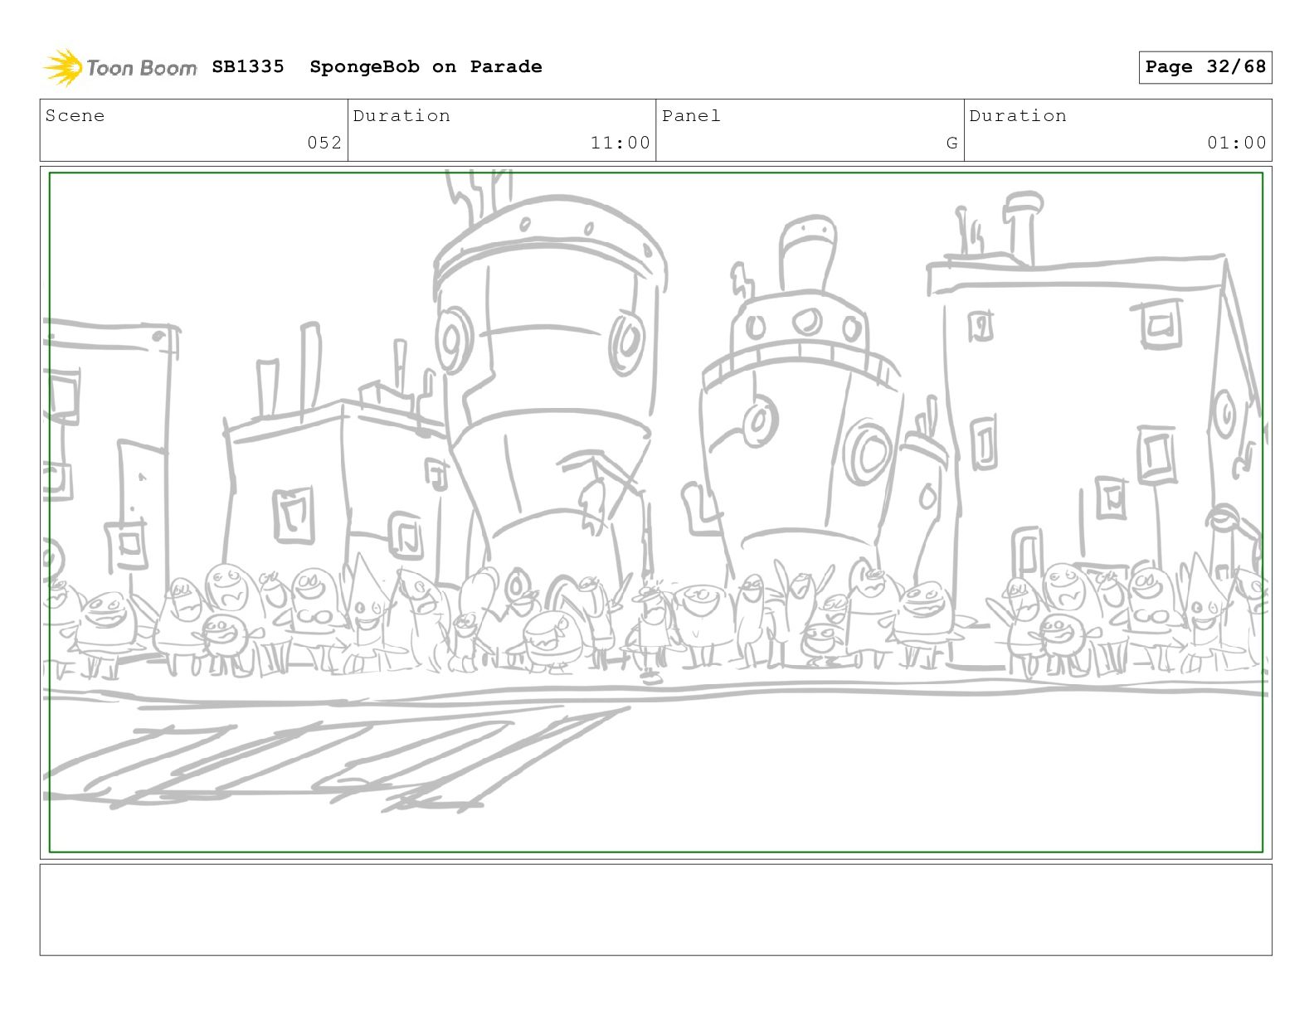Click the round porthole on left tower
Image resolution: width=1314 pixels, height=1015 pixels.
(452, 342)
